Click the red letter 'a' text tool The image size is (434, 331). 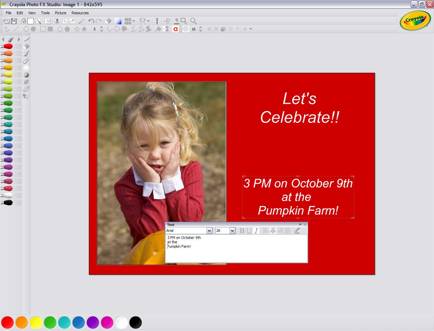click(175, 29)
